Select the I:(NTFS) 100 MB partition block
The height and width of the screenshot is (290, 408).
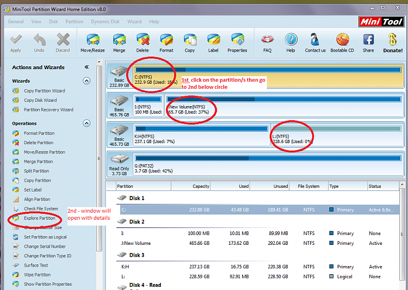coord(149,106)
